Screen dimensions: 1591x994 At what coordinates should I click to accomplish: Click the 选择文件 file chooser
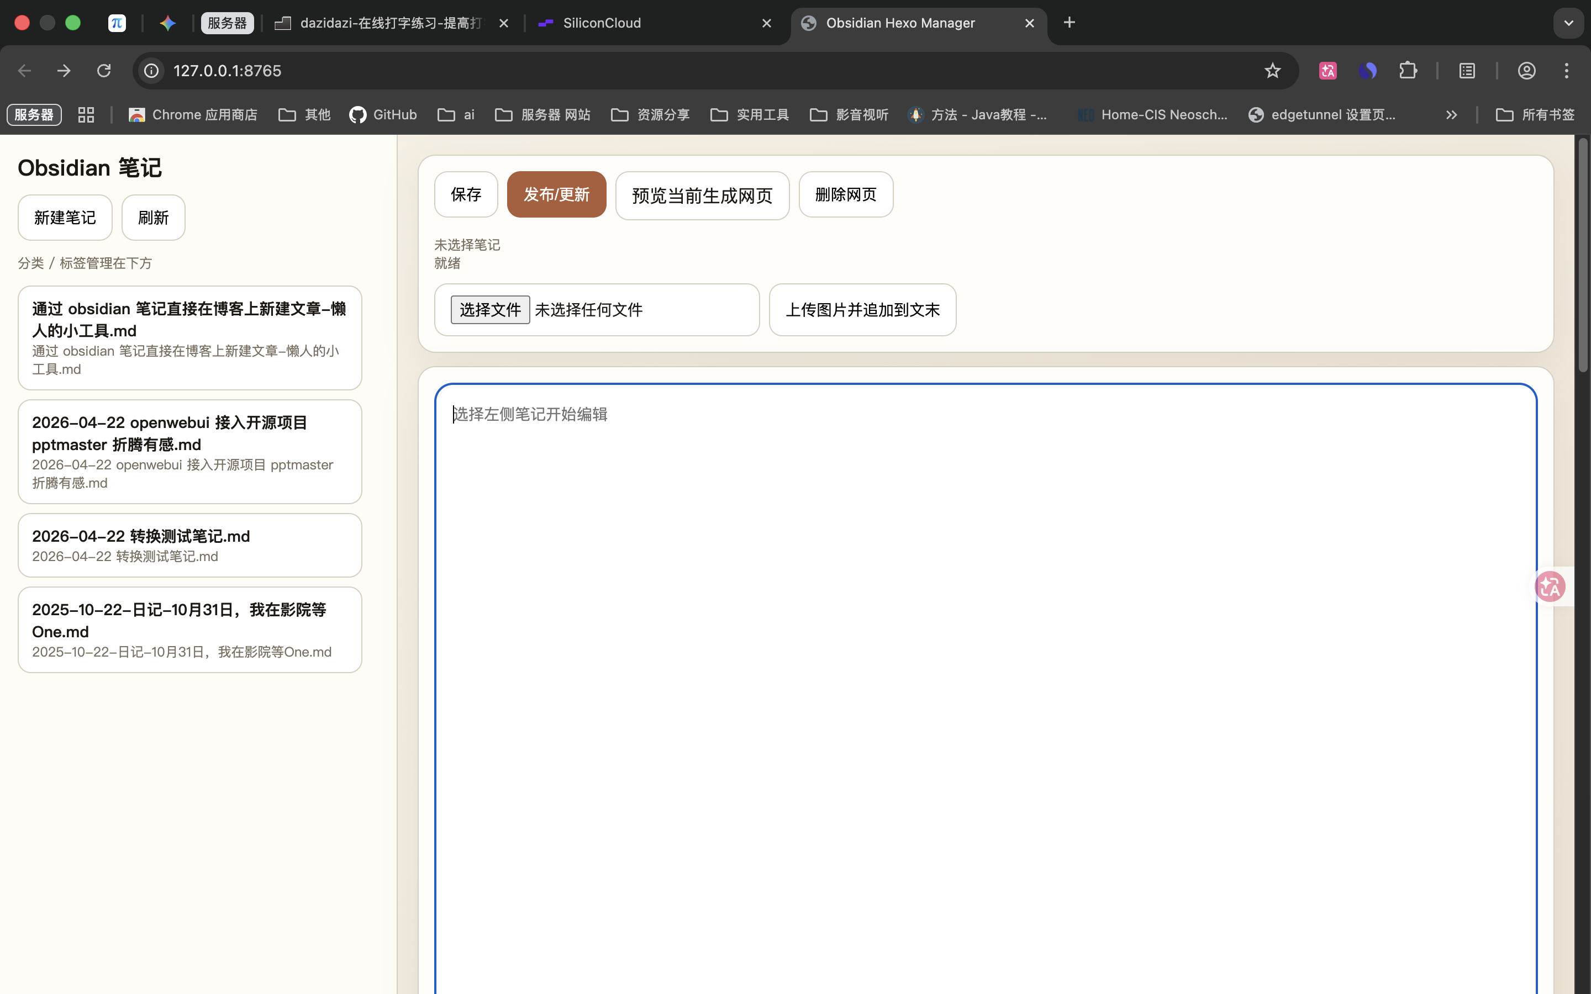pyautogui.click(x=490, y=310)
